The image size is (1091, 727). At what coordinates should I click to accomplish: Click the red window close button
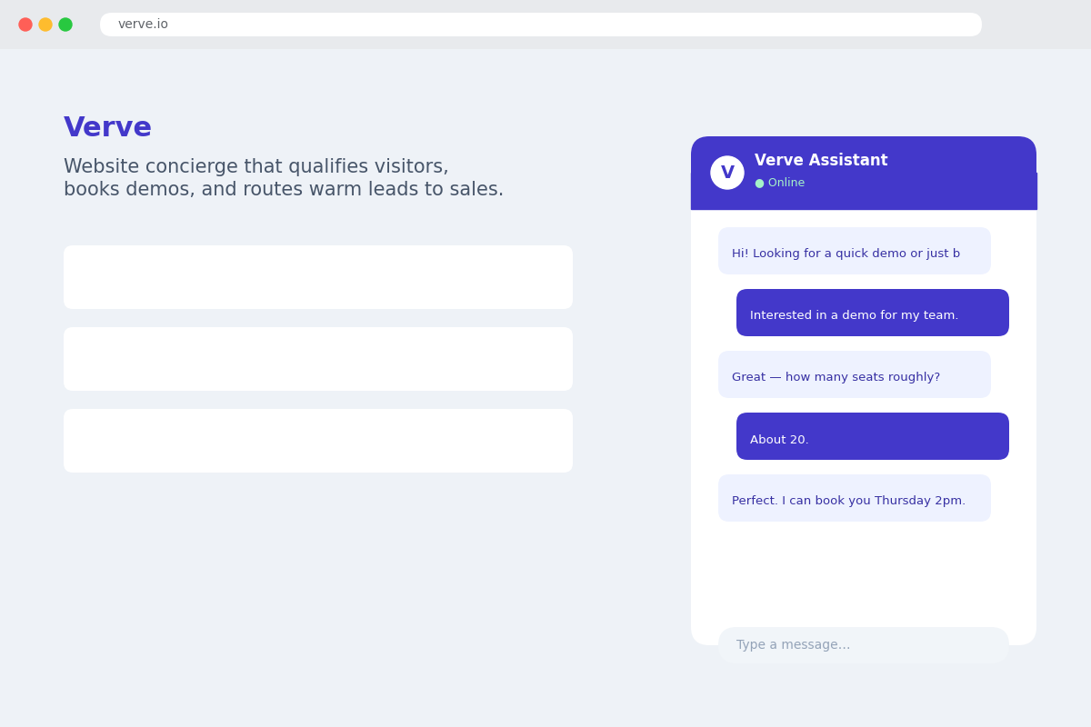click(x=25, y=25)
